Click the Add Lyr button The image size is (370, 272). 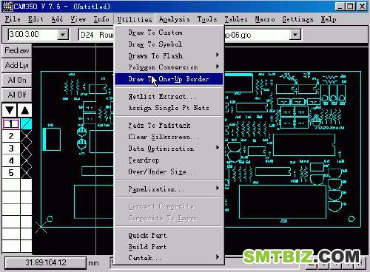pos(17,66)
